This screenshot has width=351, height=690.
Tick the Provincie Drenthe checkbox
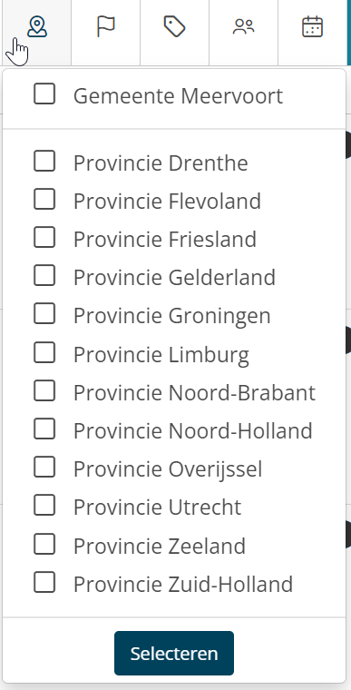[44, 161]
